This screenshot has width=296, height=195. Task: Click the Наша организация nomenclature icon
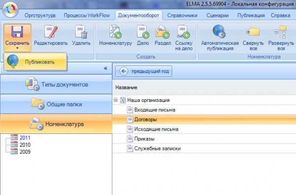click(x=123, y=100)
